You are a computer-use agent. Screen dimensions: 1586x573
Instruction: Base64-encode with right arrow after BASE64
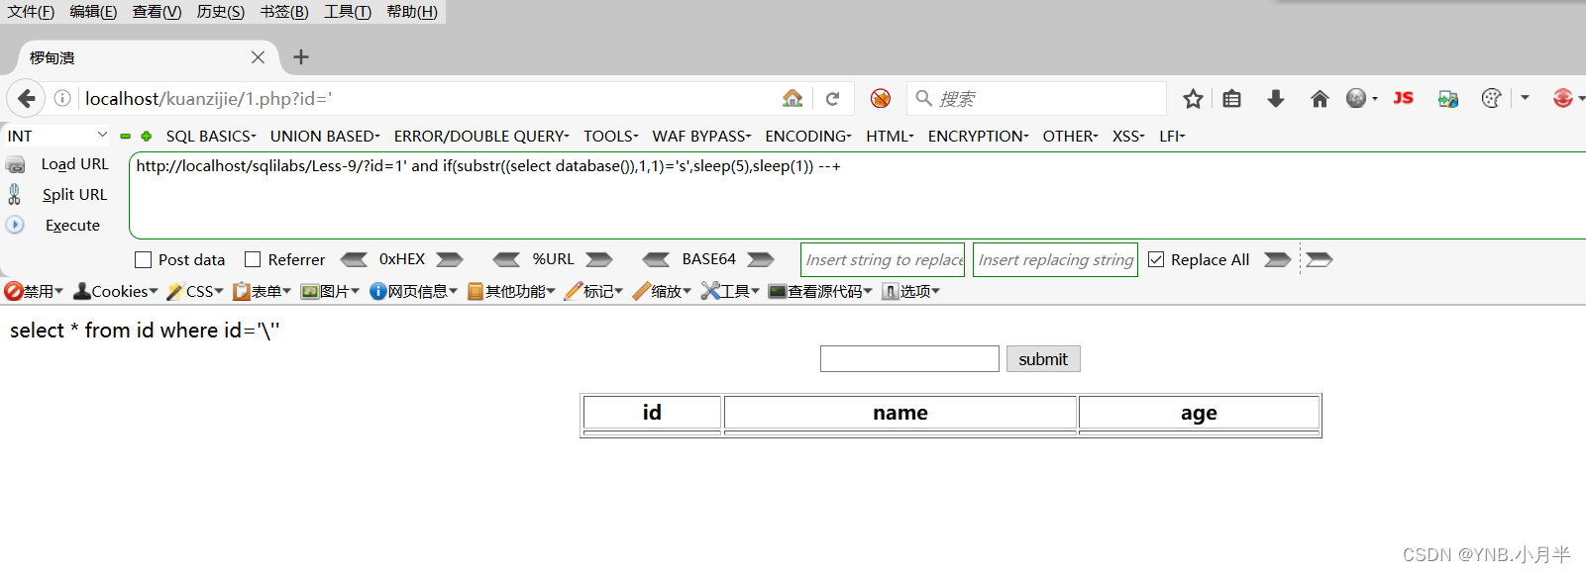(761, 259)
